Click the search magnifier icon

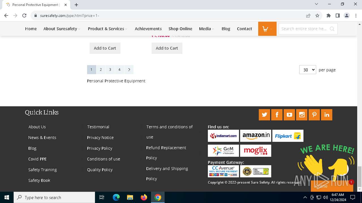click(332, 29)
